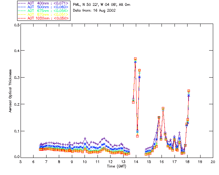Click the y-axis value 0.3
Image resolution: width=219 pixels, height=175 pixels.
(17, 78)
